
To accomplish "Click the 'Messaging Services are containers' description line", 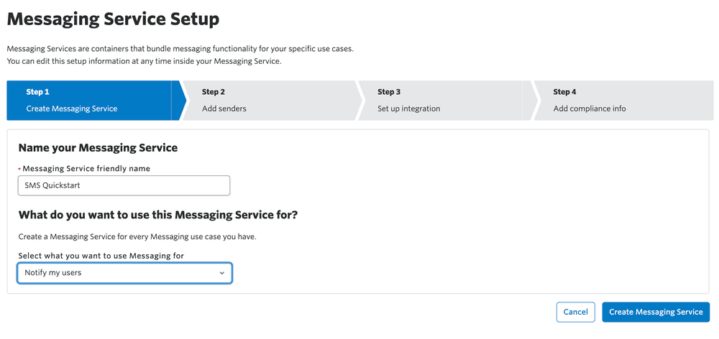I will [180, 49].
